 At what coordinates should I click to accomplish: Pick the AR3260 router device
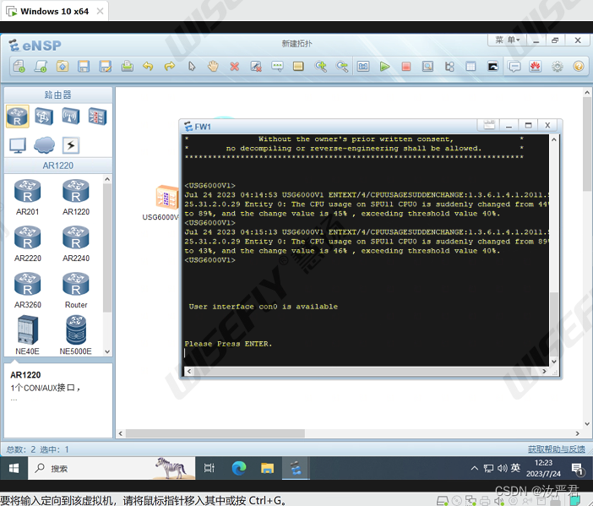point(27,290)
